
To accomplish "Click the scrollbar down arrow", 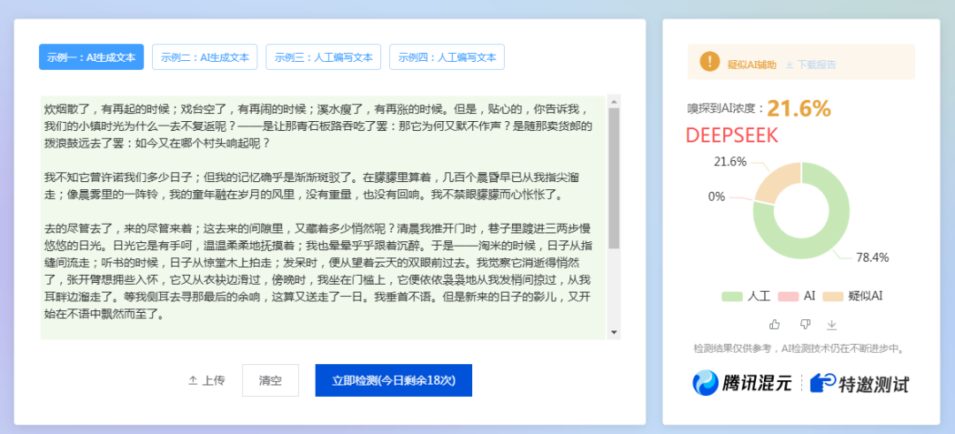I will pos(614,332).
